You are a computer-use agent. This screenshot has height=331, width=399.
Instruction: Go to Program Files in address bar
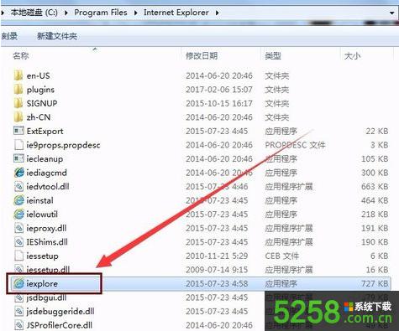[101, 13]
